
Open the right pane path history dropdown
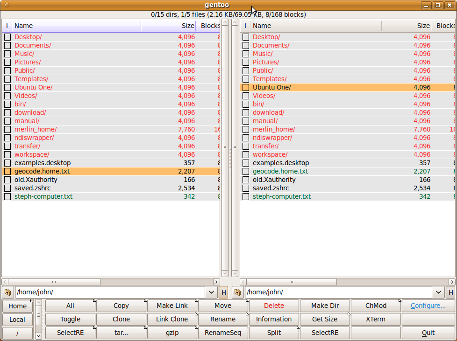coord(438,292)
